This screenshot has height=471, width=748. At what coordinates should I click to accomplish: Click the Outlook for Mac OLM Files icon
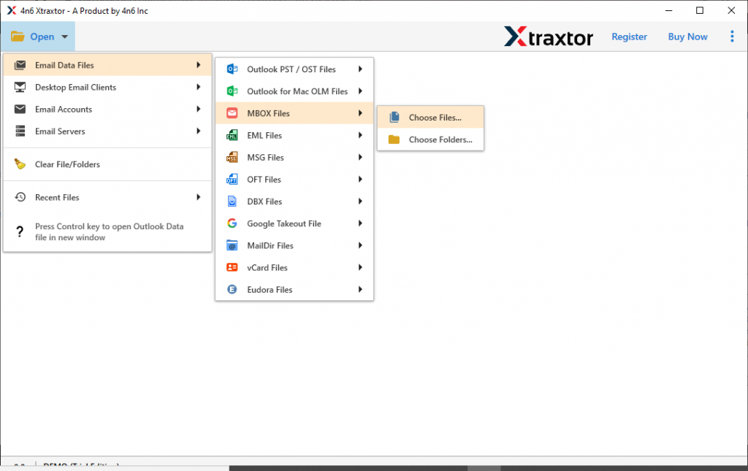[x=233, y=91]
